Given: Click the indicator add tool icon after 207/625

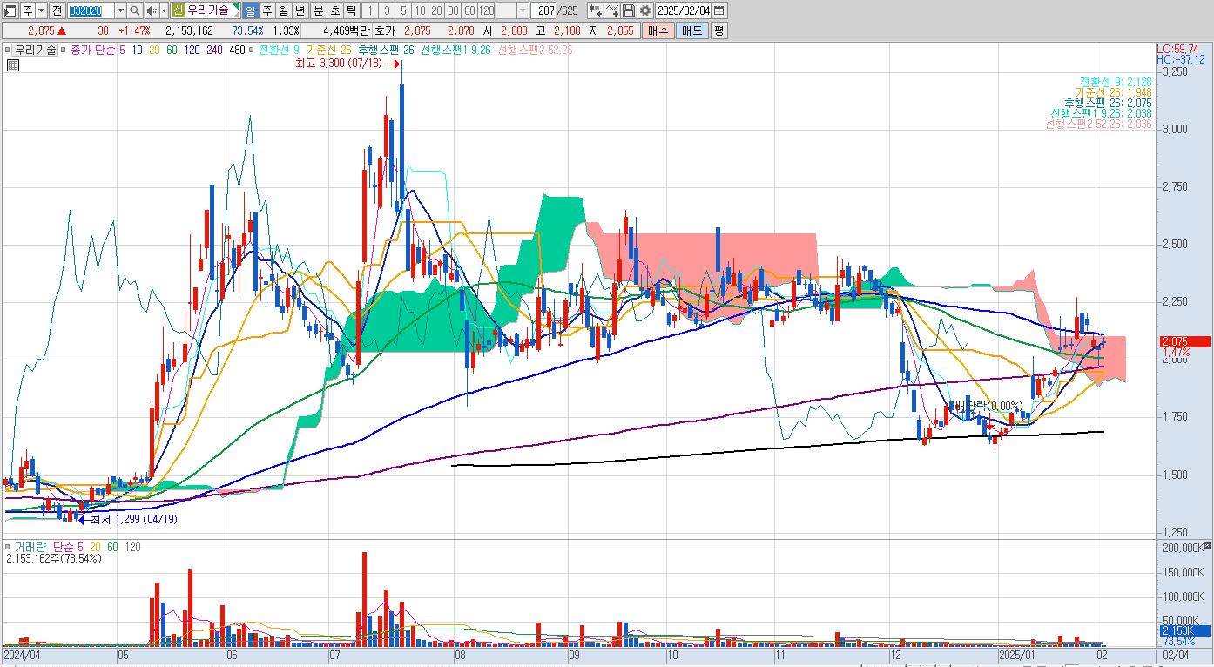Looking at the screenshot, I should [596, 10].
